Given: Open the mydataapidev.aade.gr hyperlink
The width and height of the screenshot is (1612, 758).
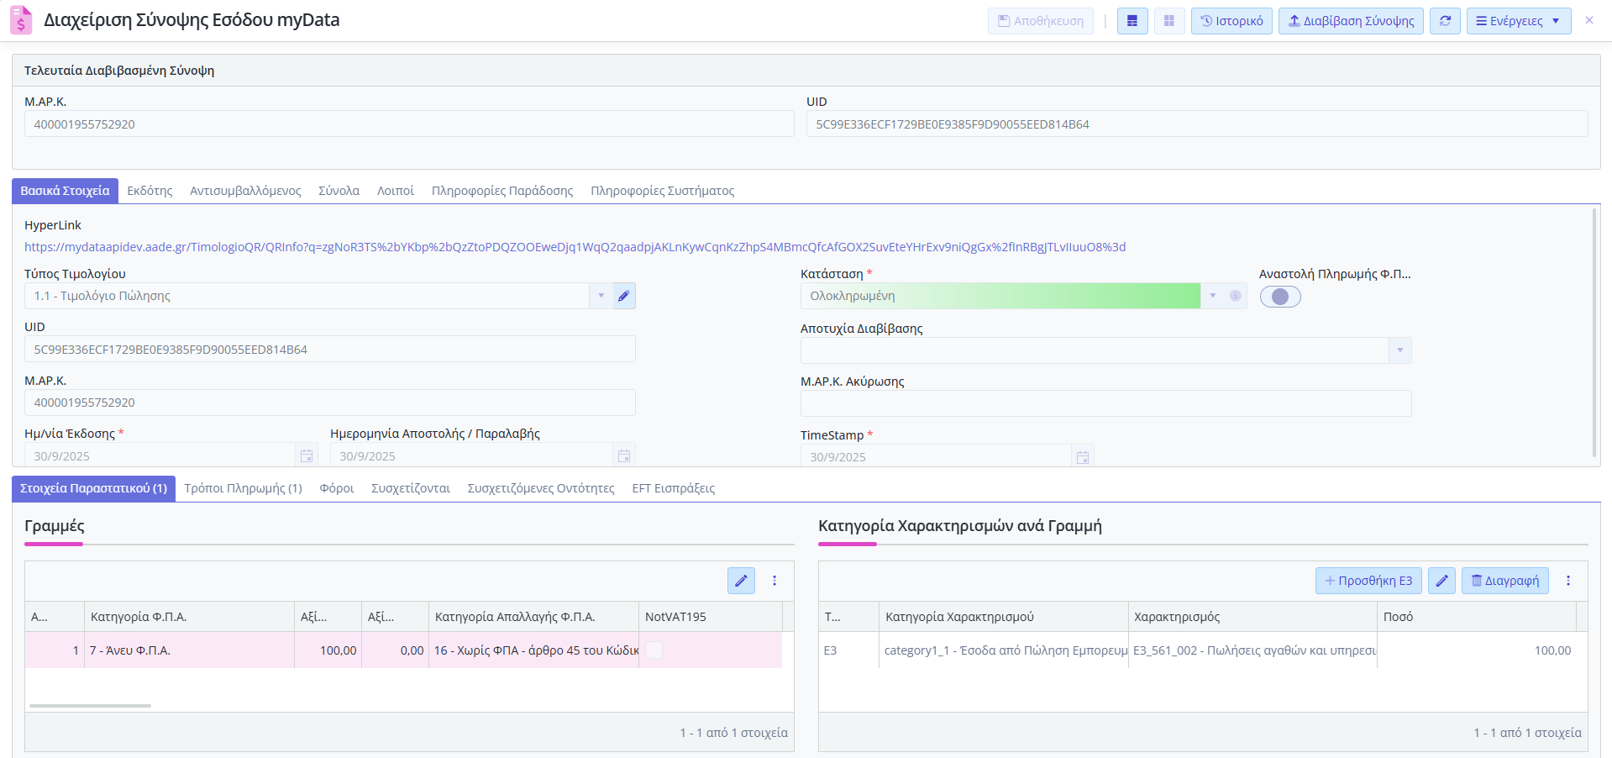Looking at the screenshot, I should click(575, 247).
